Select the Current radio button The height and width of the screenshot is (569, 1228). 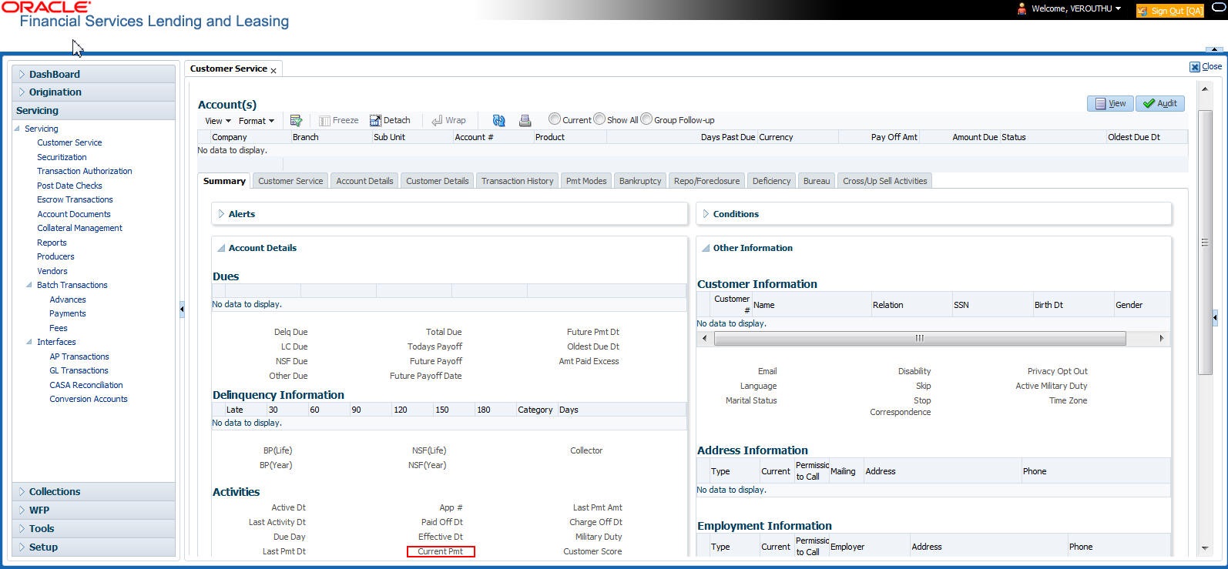tap(554, 119)
